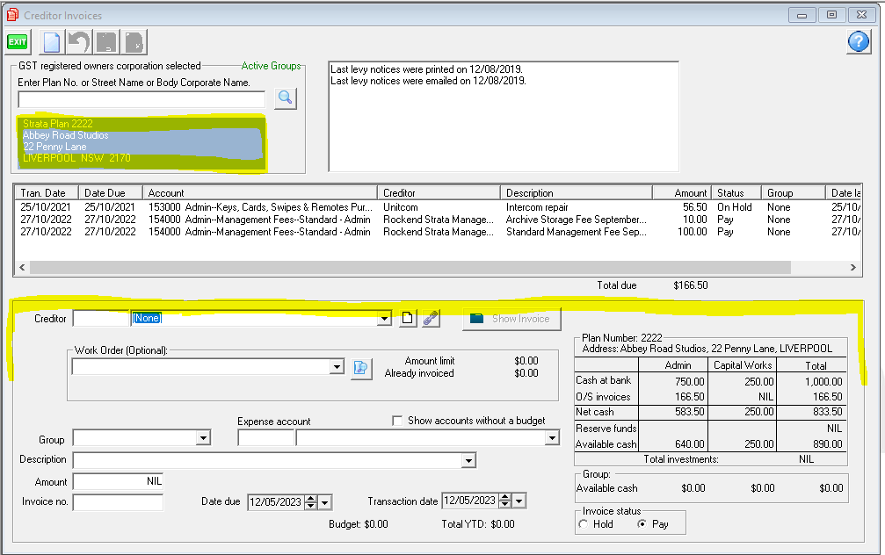This screenshot has height=555, width=885.
Task: Open the Creditor (None) dropdown arrow
Action: tap(384, 319)
